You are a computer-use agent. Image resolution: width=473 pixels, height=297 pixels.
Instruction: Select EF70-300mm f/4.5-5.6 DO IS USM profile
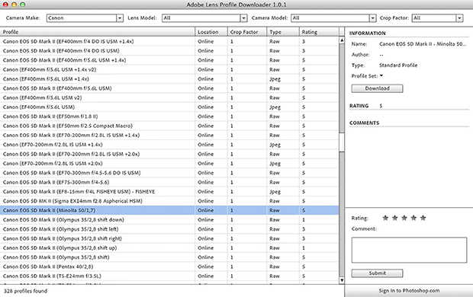(x=169, y=173)
